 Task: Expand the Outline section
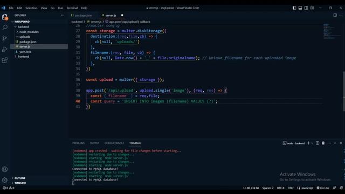point(39,178)
